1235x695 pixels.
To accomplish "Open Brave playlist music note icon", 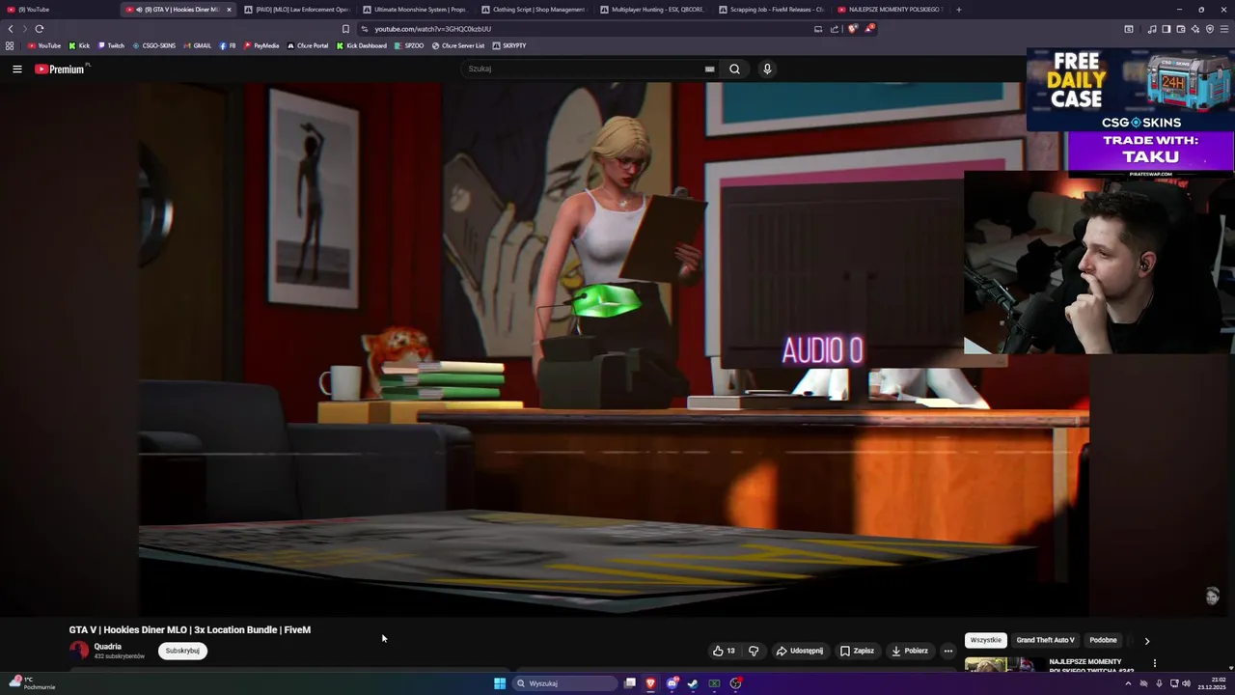I will tap(1152, 29).
